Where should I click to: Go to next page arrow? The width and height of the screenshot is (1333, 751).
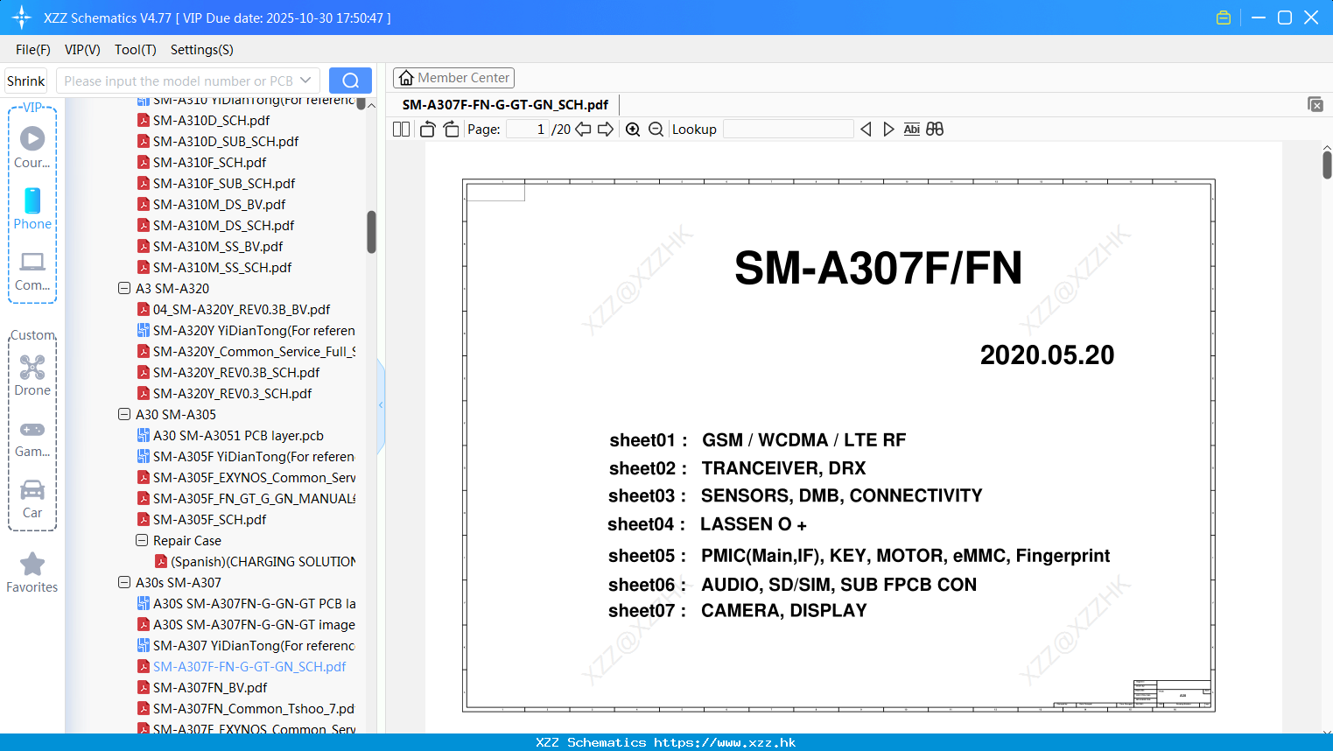(606, 130)
